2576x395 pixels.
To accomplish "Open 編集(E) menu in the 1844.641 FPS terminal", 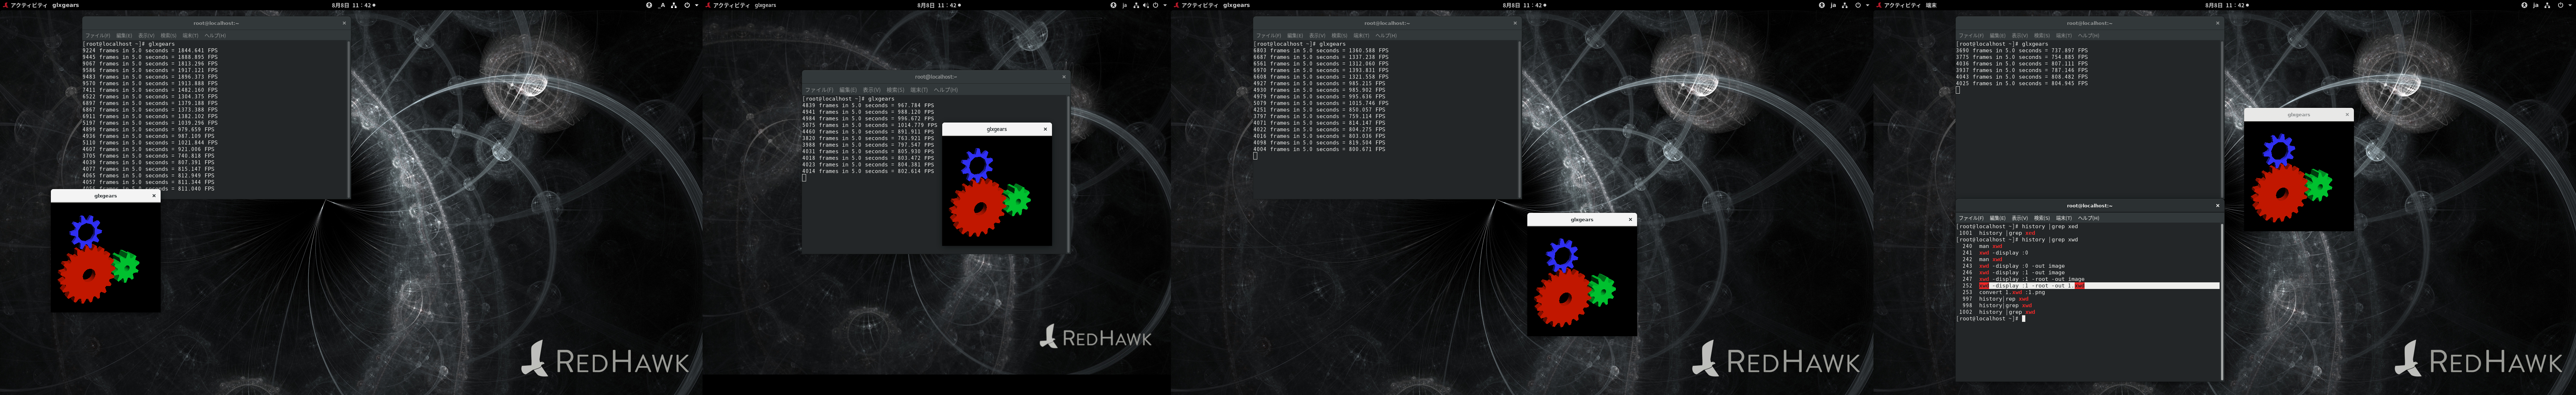I will 124,35.
